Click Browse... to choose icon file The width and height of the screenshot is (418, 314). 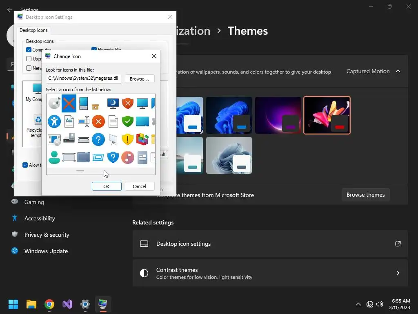point(140,79)
